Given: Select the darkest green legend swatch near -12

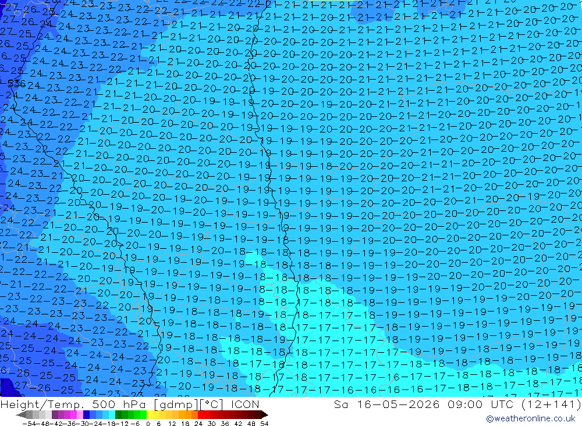Looking at the screenshot, I should 118,414.
